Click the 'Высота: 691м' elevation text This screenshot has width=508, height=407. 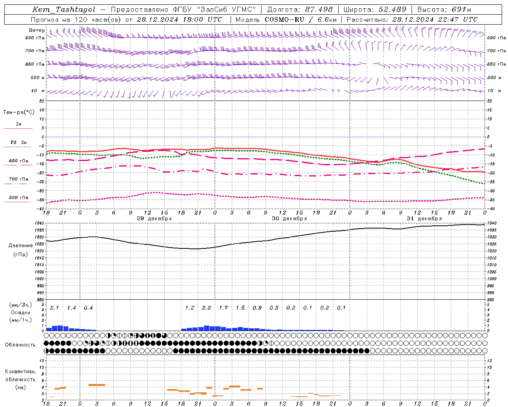pos(444,10)
